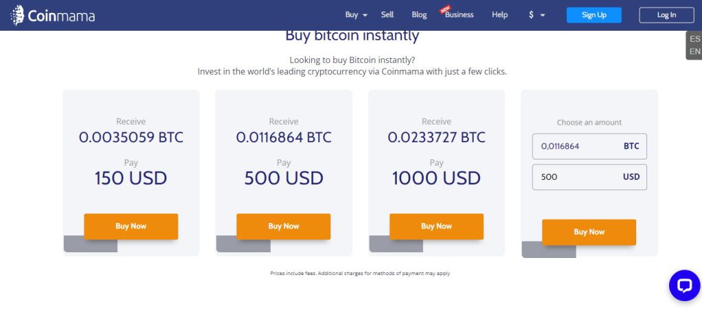The image size is (702, 310).
Task: Open the Help page
Action: click(500, 15)
